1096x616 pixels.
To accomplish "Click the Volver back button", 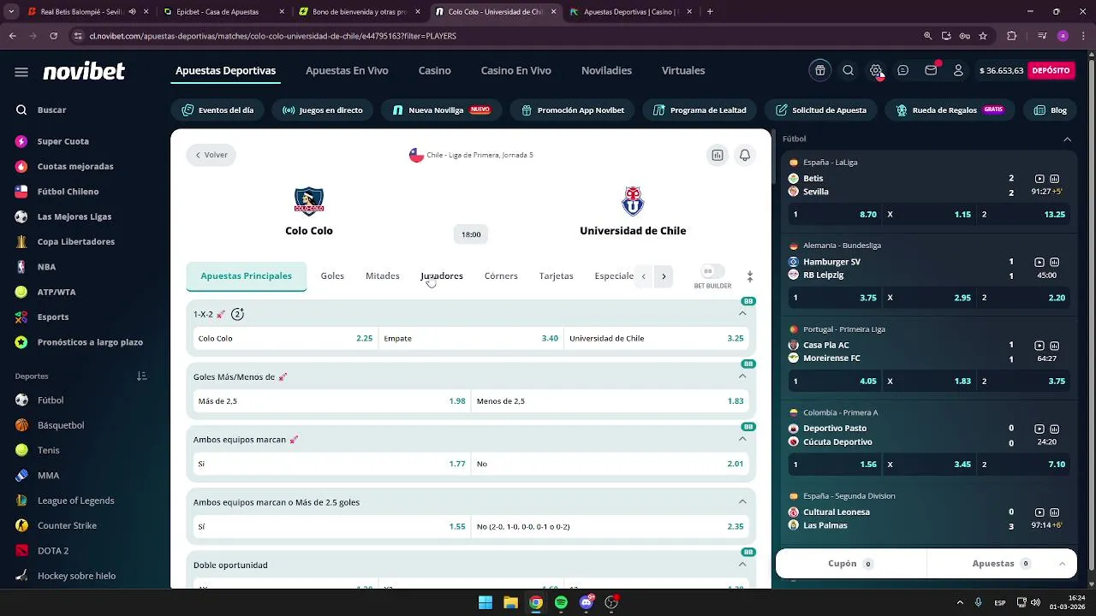I will pyautogui.click(x=211, y=155).
